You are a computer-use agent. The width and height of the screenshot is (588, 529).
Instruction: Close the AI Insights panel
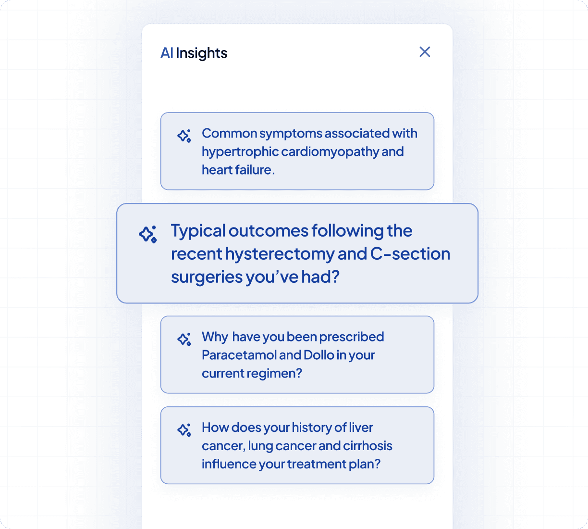(x=425, y=52)
